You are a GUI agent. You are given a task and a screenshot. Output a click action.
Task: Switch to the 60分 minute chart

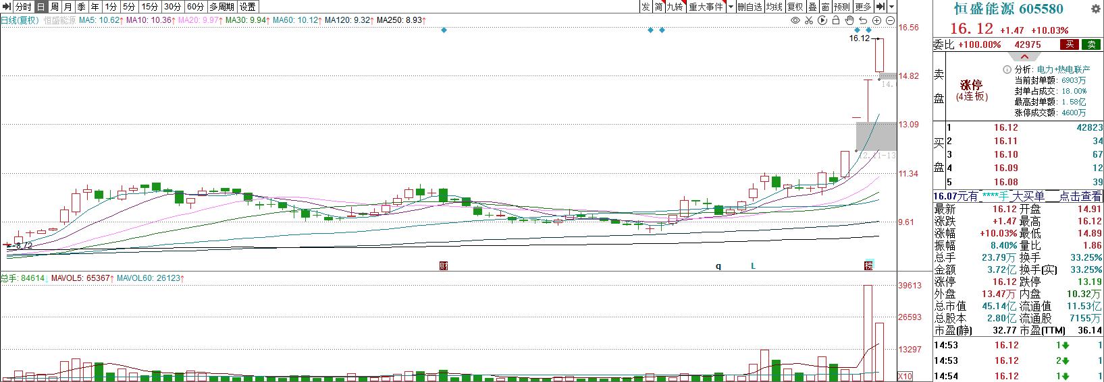[x=196, y=7]
